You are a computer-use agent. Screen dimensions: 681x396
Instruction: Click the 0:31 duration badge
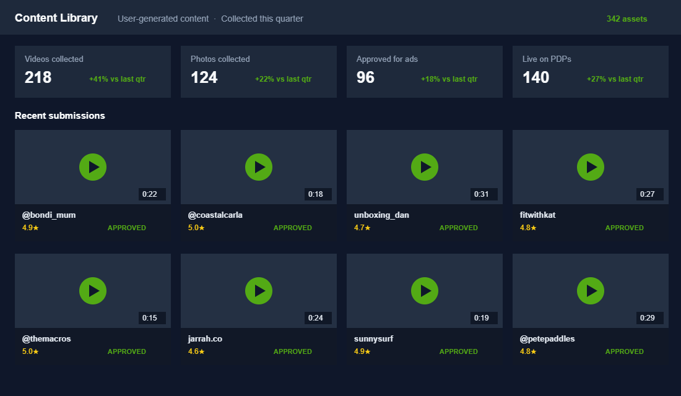click(x=484, y=194)
